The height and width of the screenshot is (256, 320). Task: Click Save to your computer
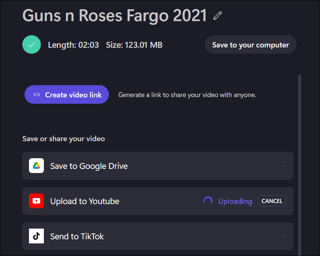click(250, 44)
